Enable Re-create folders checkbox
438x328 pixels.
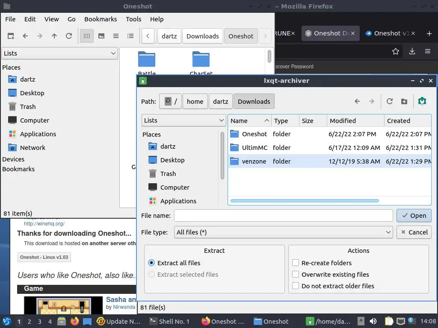click(296, 263)
